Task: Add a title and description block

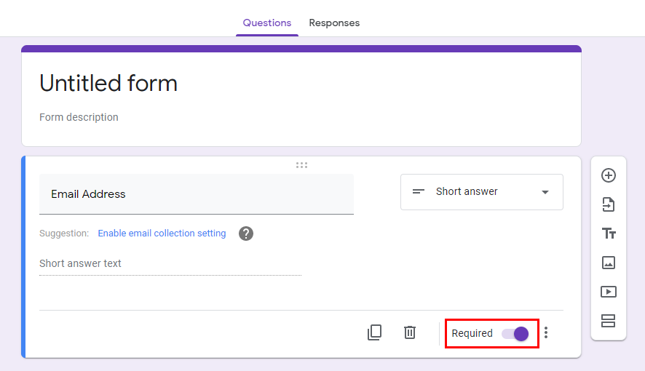Action: pyautogui.click(x=609, y=234)
